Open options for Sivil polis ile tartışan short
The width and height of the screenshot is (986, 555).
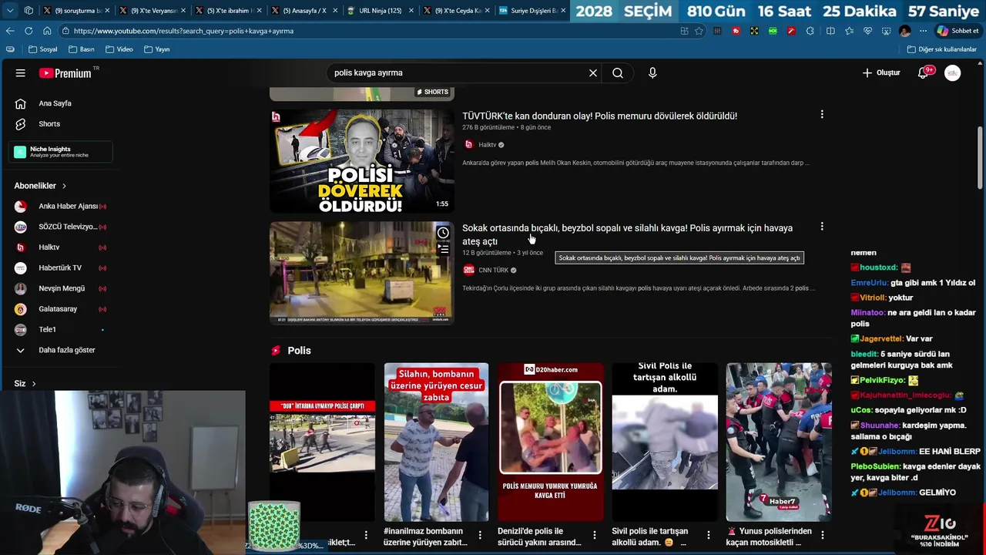[x=709, y=535]
